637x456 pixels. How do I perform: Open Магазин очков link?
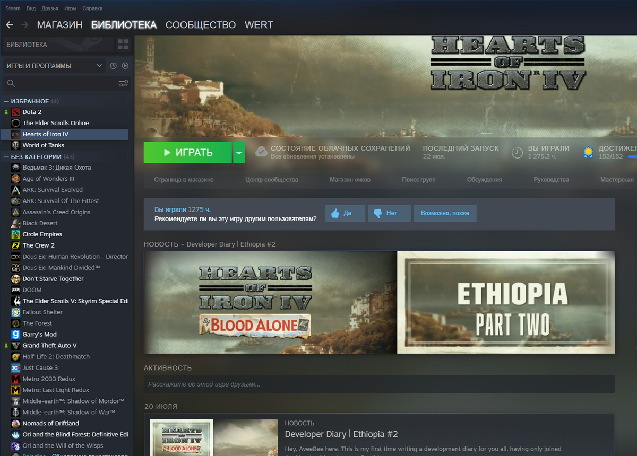[350, 180]
